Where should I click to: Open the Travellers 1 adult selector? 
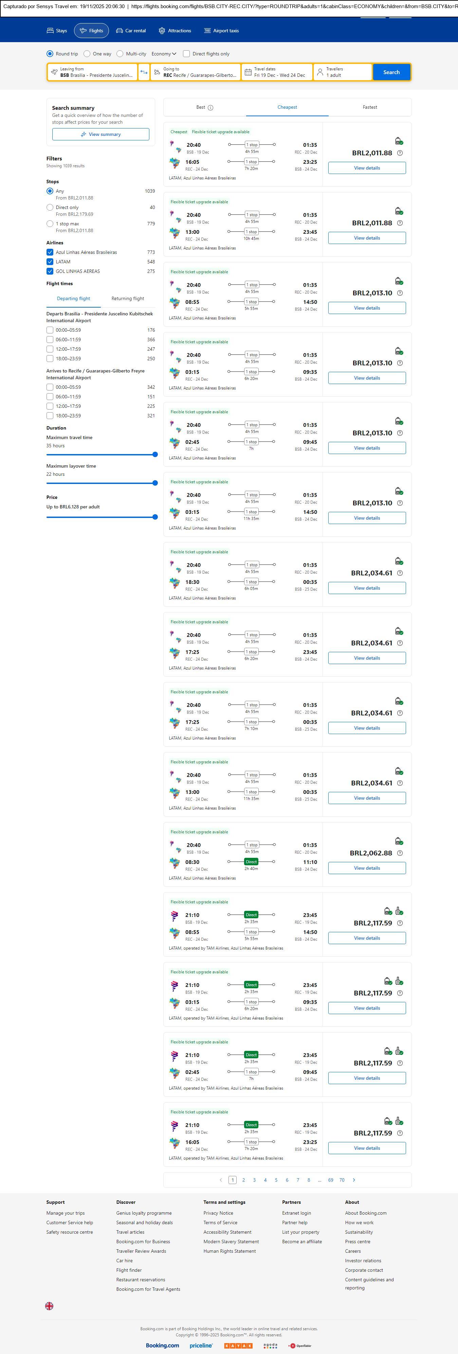(x=343, y=72)
